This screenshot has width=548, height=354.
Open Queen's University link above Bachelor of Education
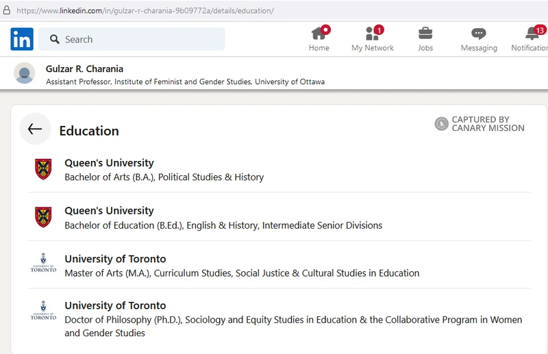[x=109, y=211]
